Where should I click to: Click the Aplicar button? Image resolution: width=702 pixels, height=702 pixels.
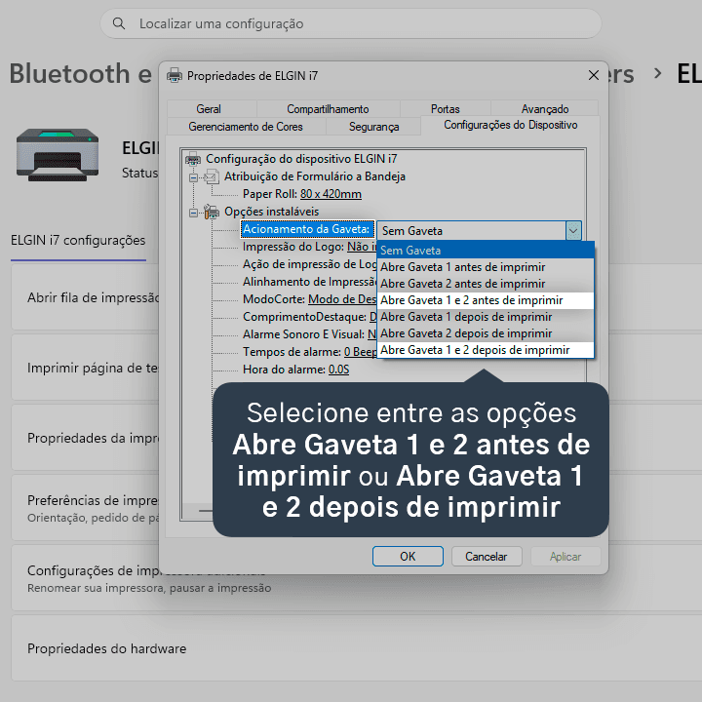pos(565,556)
